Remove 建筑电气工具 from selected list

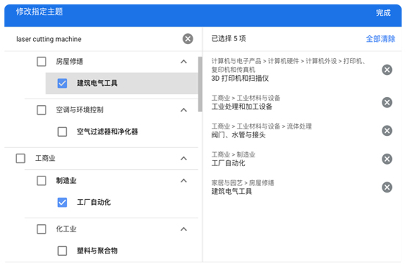click(387, 187)
